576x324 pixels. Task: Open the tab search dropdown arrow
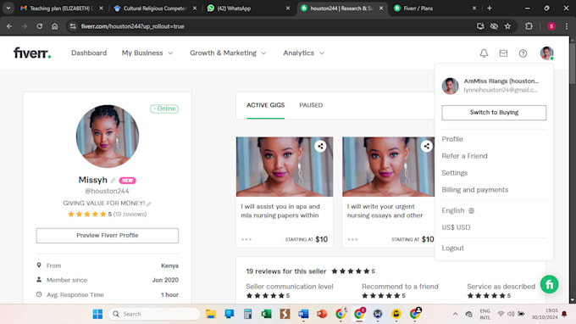[8, 8]
